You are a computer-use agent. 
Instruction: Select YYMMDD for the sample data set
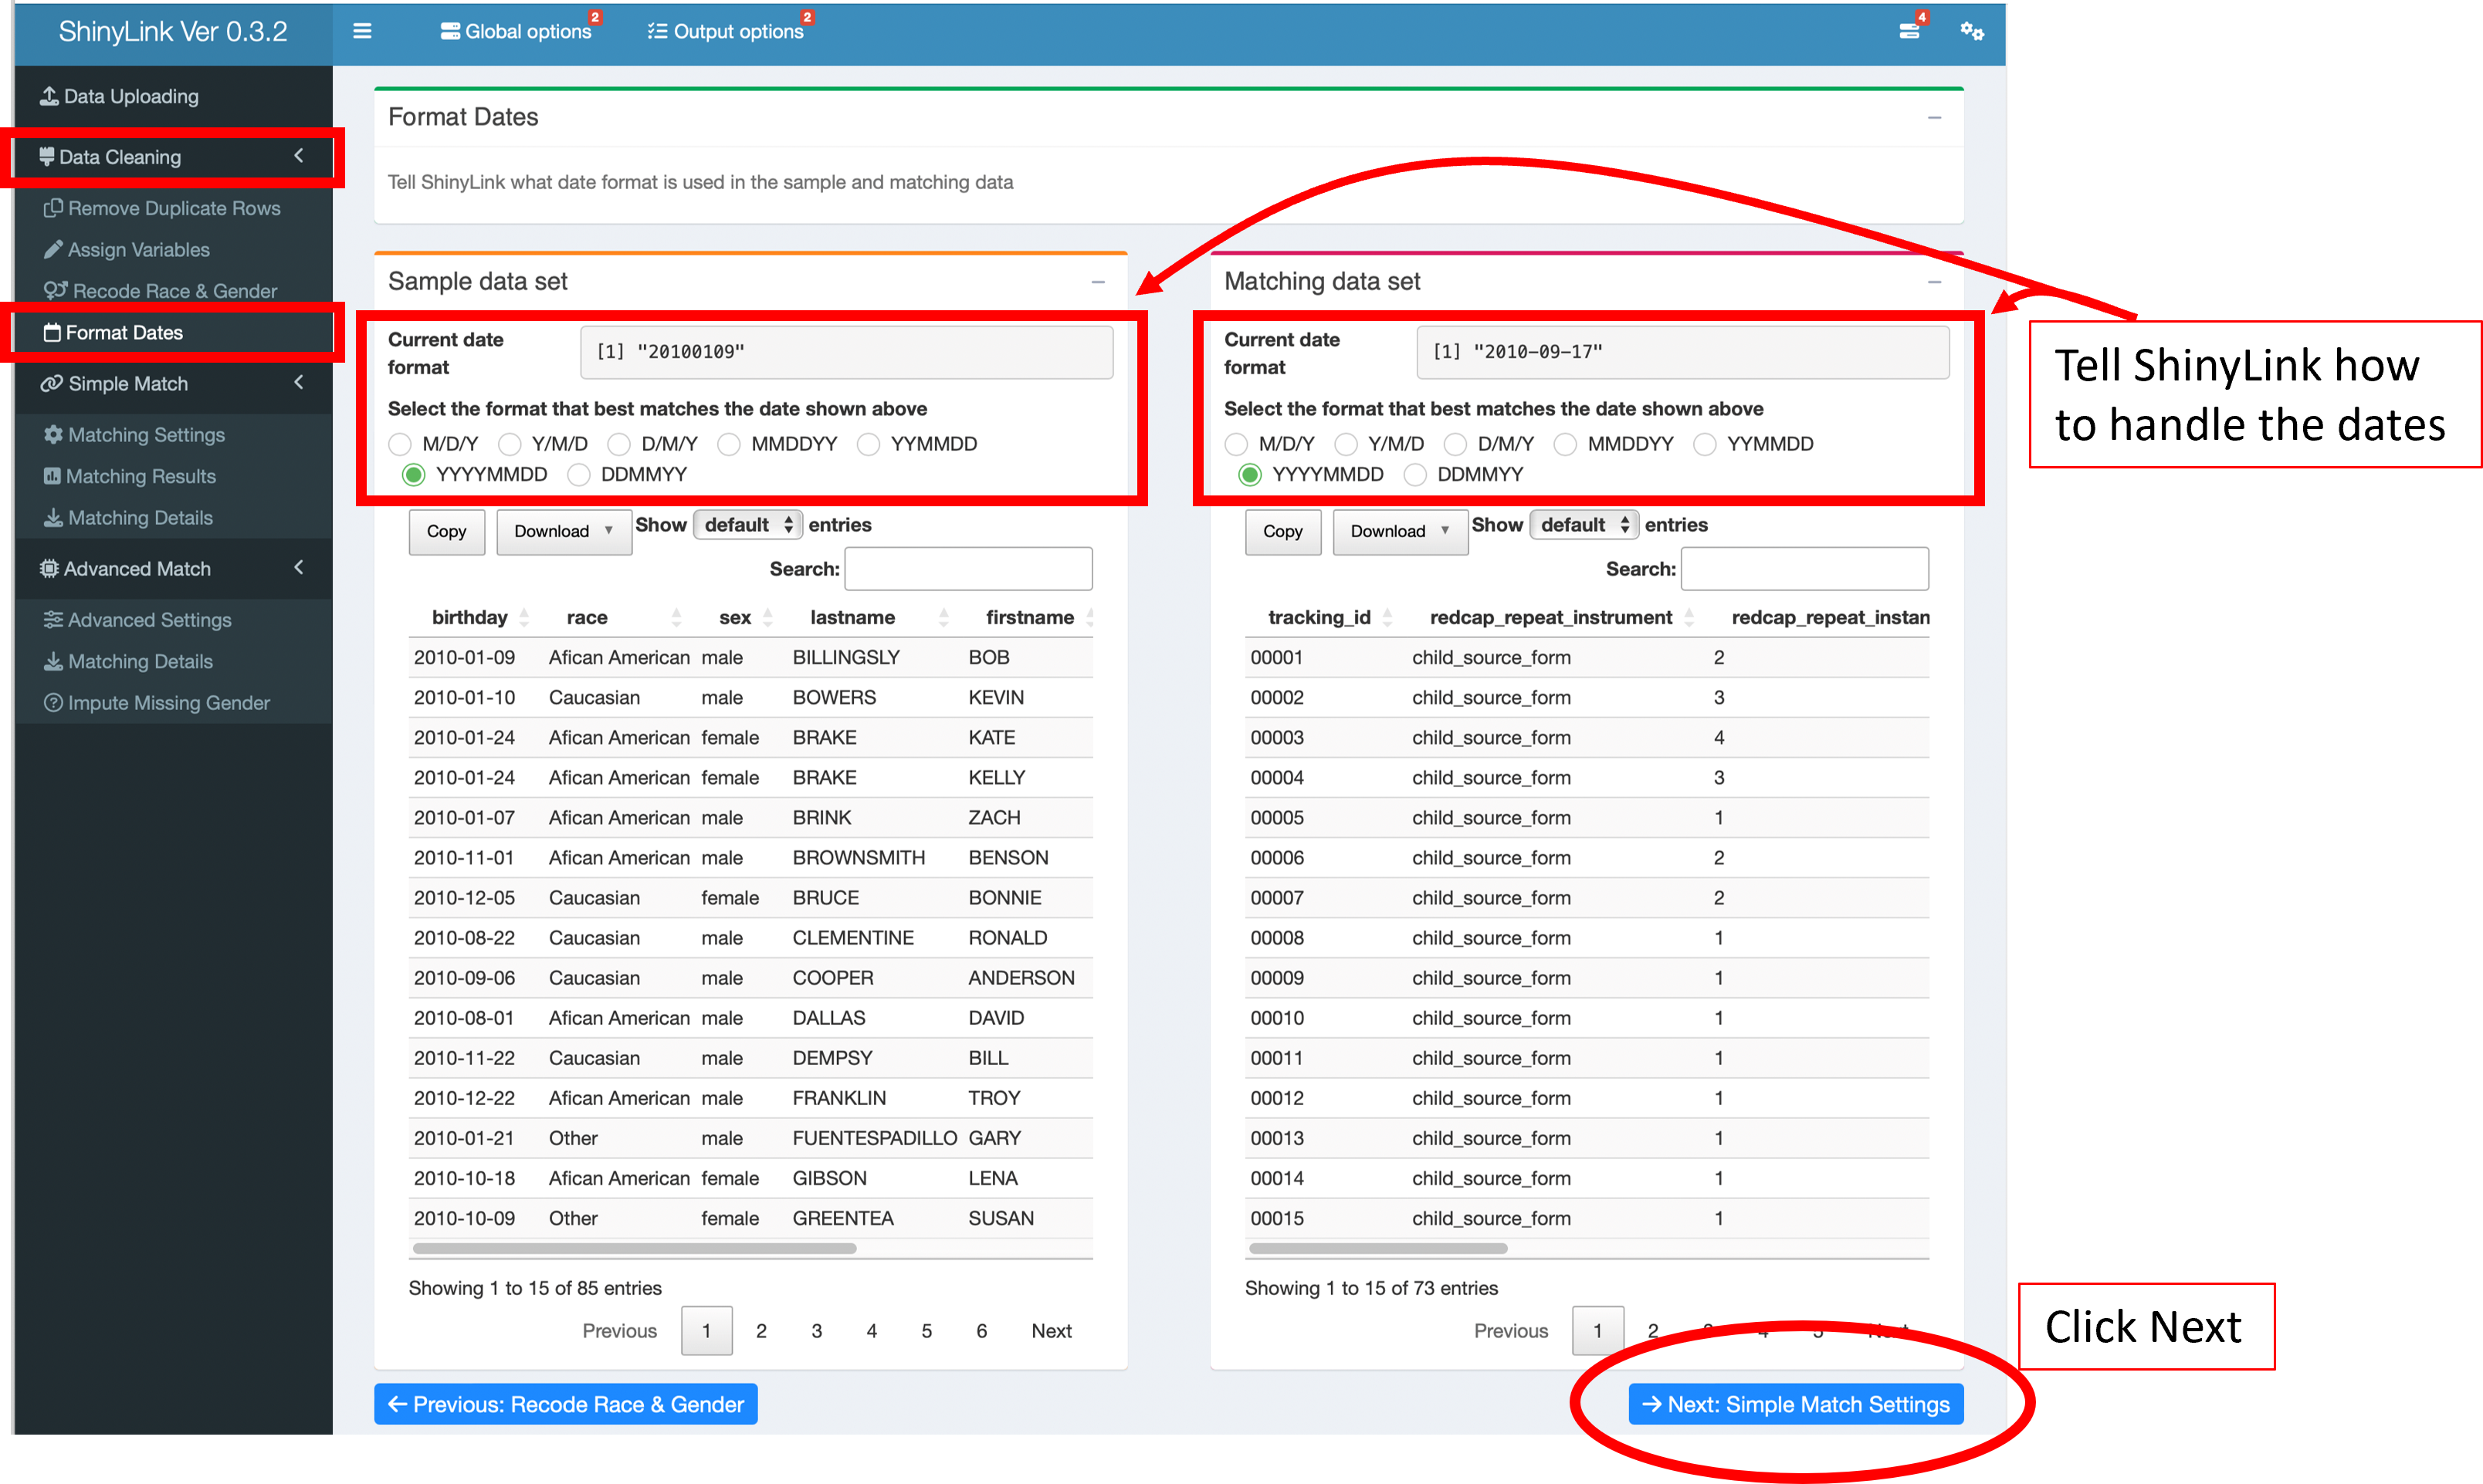point(869,444)
